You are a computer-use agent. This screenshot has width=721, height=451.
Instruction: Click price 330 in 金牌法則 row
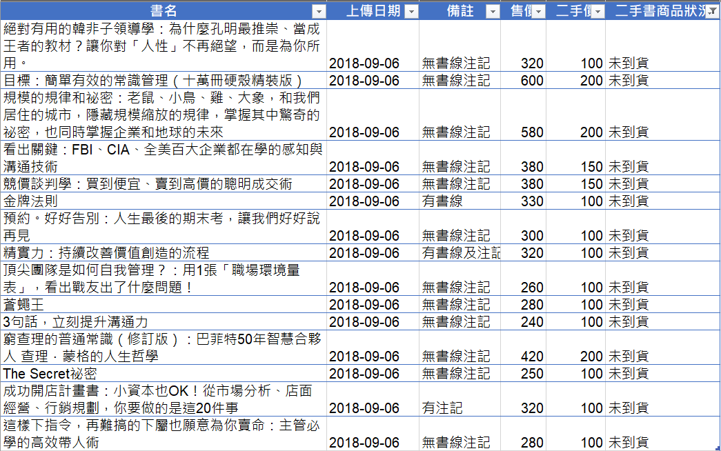point(532,201)
